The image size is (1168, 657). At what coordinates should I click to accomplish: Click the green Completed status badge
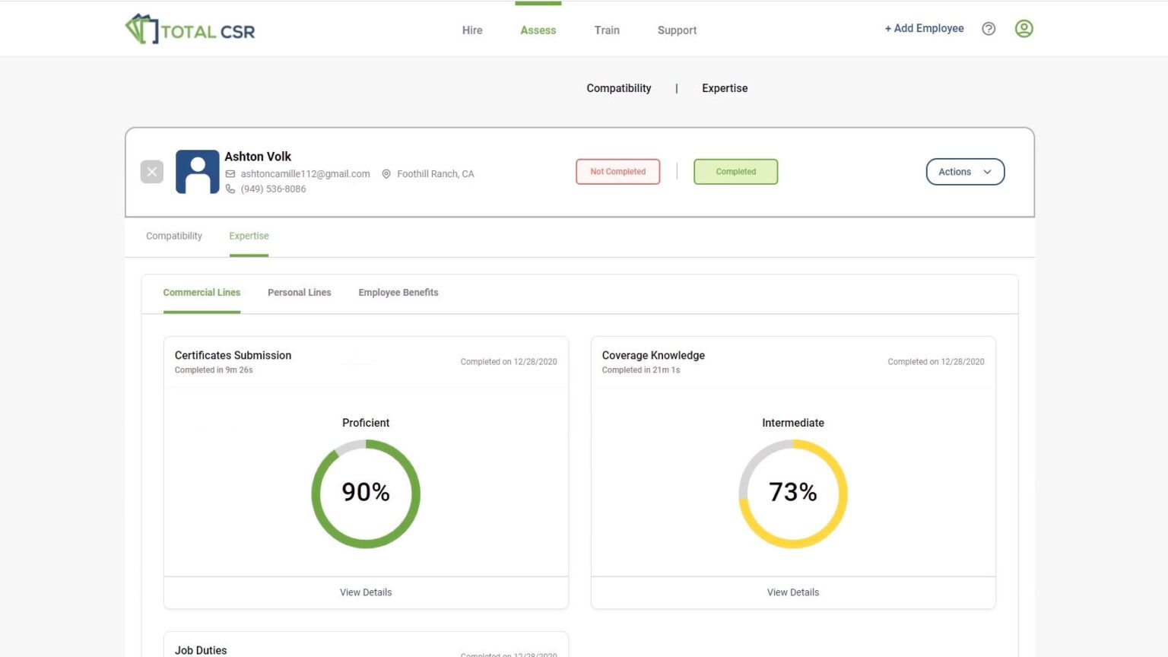click(736, 172)
